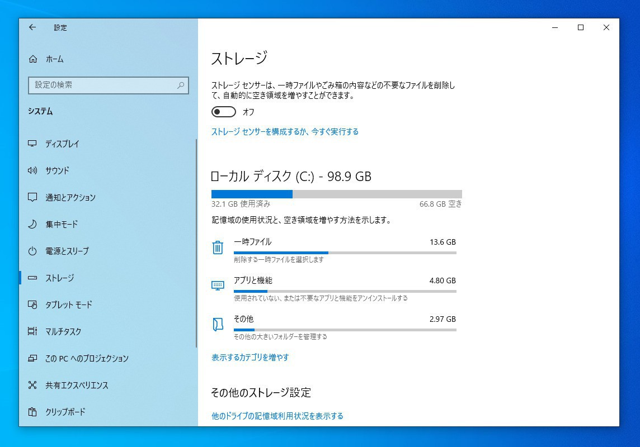Open the ホーム home icon
Screen dimensions: 640x447
click(x=32, y=59)
